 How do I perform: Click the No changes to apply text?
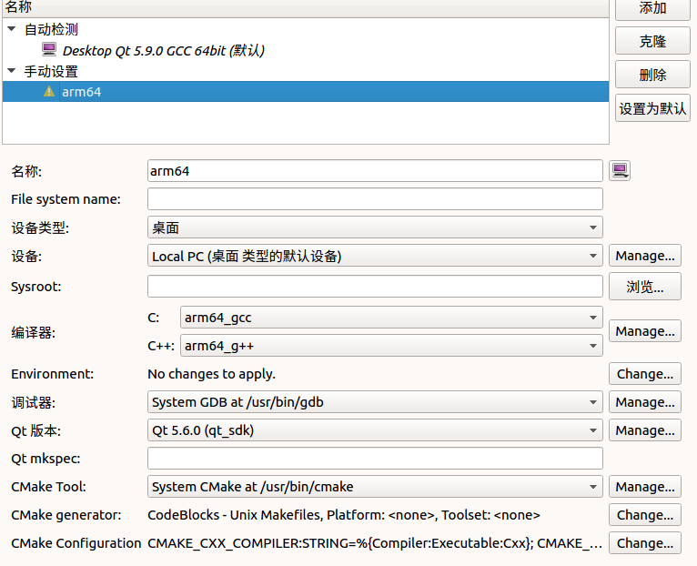point(212,374)
